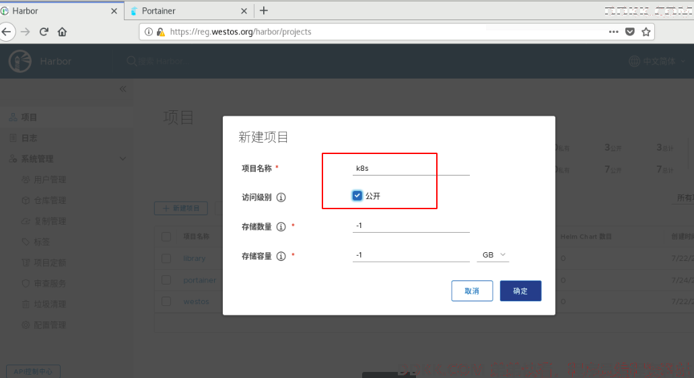Click the 项目名称 column header
The height and width of the screenshot is (378, 694).
pos(196,237)
